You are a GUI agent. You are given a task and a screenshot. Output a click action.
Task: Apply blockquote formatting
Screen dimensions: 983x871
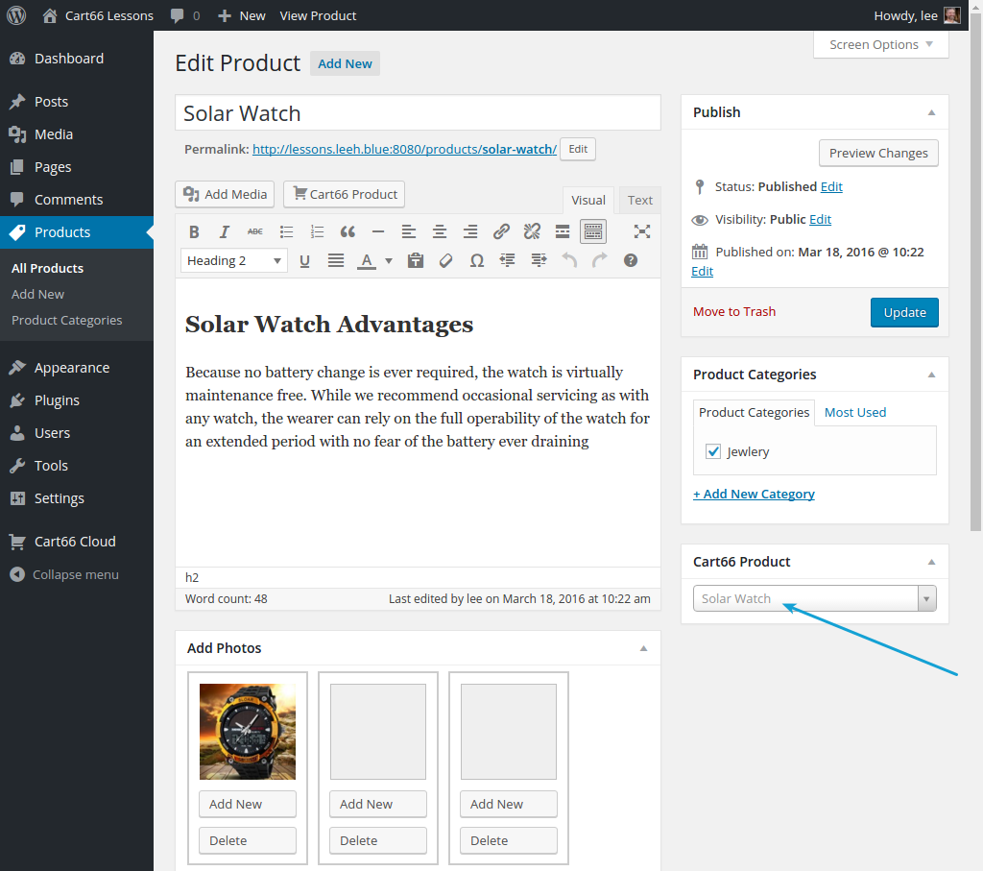coord(348,232)
